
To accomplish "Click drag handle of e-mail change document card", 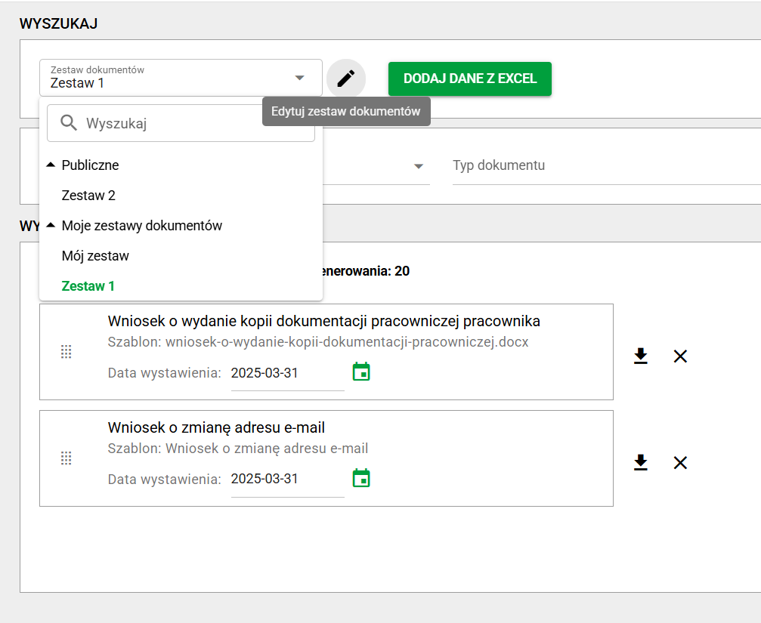I will [x=66, y=458].
